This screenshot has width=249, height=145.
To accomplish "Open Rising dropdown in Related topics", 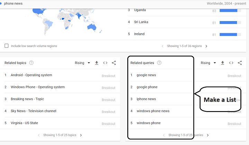I will point(82,63).
